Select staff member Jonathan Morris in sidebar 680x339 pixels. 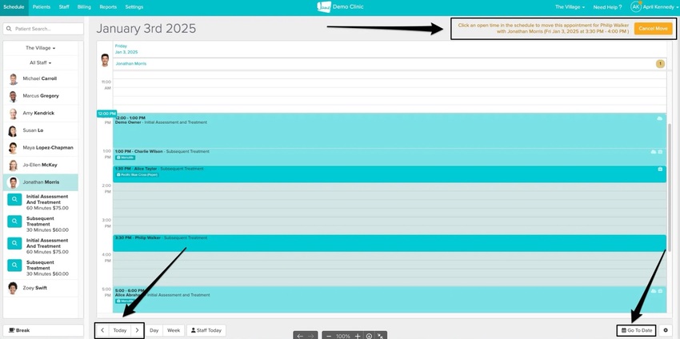coord(40,182)
